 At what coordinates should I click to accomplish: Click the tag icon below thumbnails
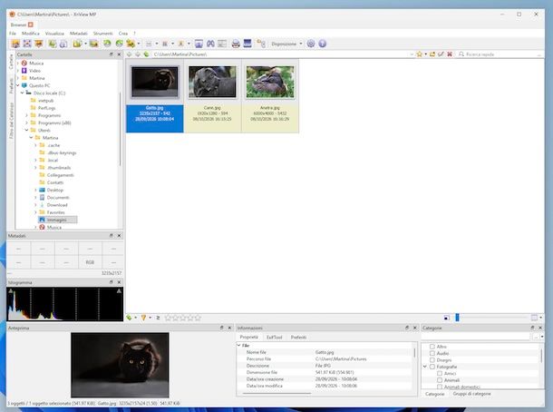(x=129, y=318)
